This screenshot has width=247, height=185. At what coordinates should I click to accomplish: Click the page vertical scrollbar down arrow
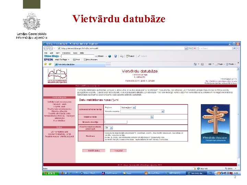pos(238,165)
